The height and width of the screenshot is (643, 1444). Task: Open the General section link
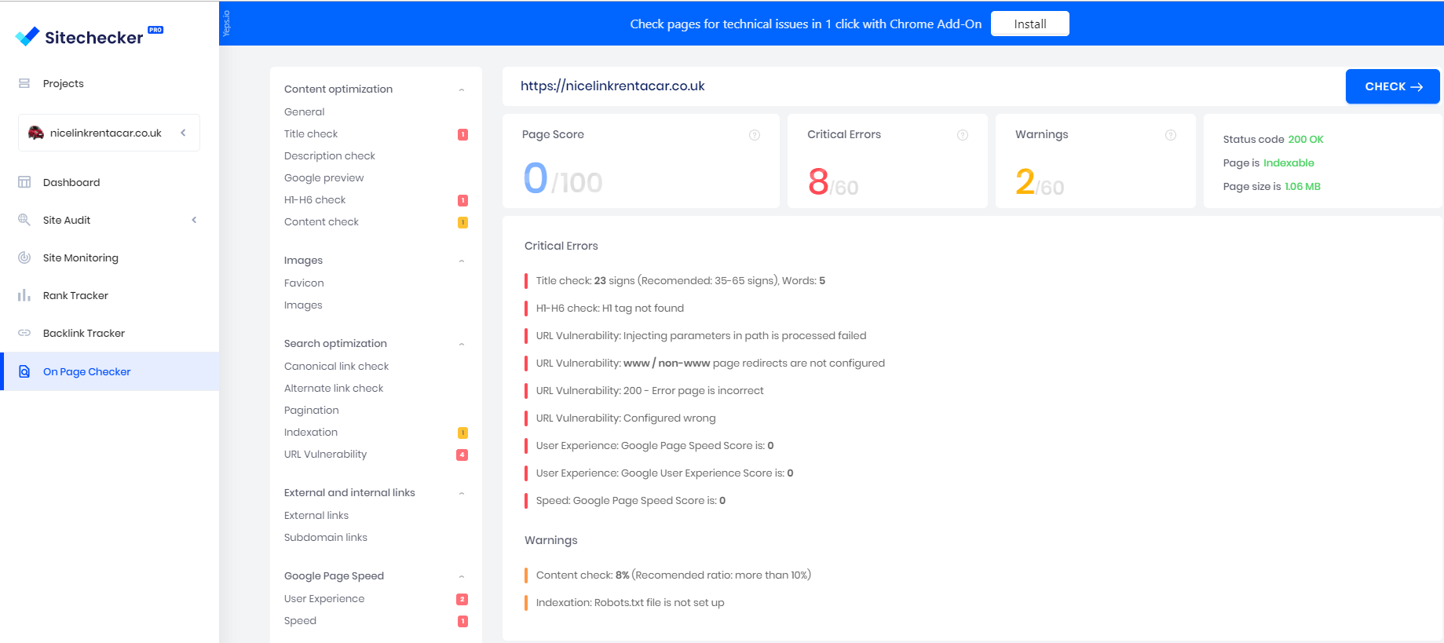[305, 111]
